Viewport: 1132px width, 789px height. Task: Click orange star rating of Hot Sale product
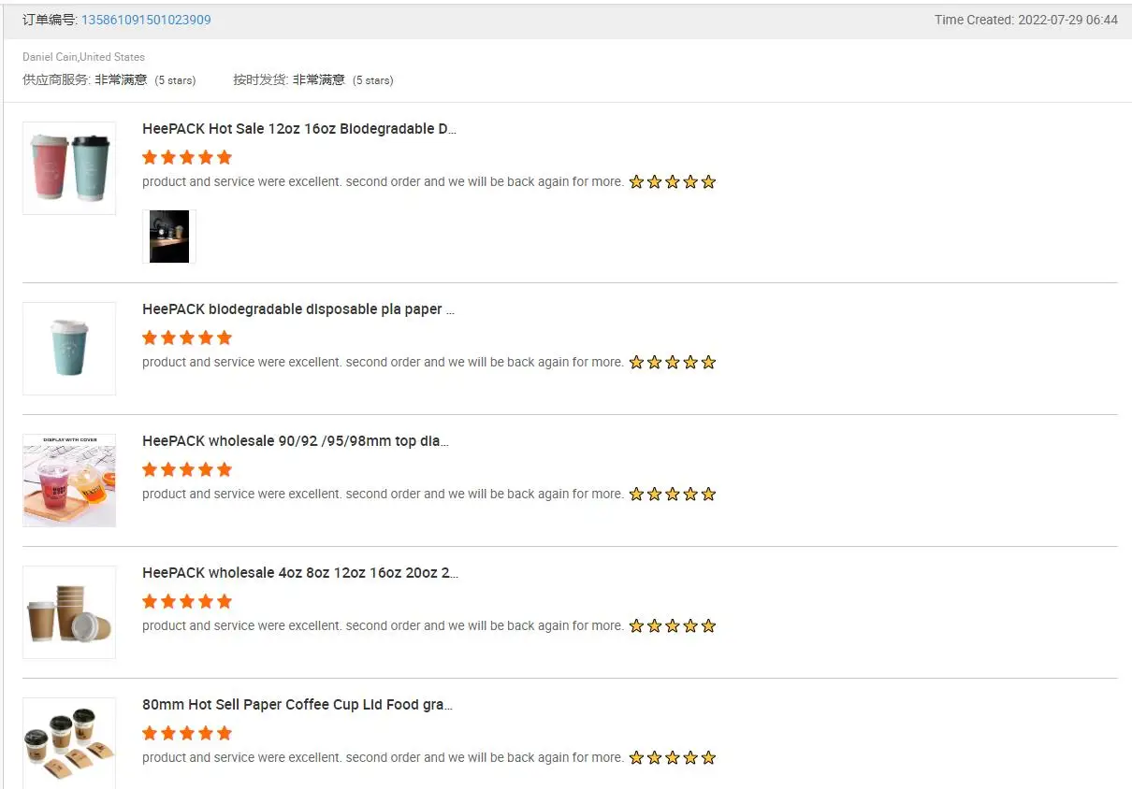pos(187,157)
